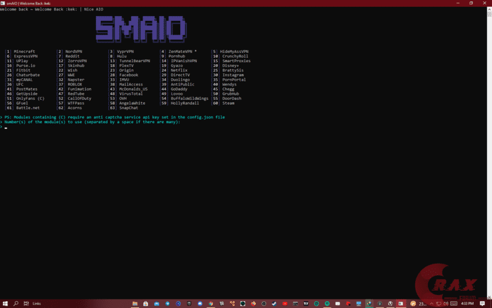Open the blue monitor taskbar icon

coord(359,304)
